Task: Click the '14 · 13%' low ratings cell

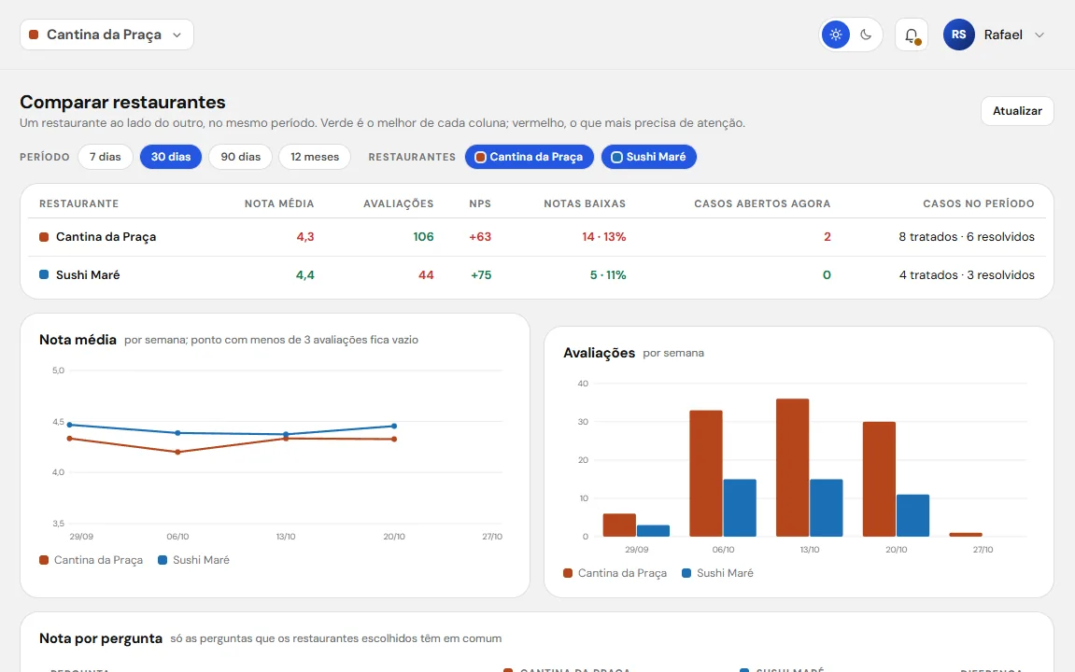Action: pyautogui.click(x=604, y=237)
